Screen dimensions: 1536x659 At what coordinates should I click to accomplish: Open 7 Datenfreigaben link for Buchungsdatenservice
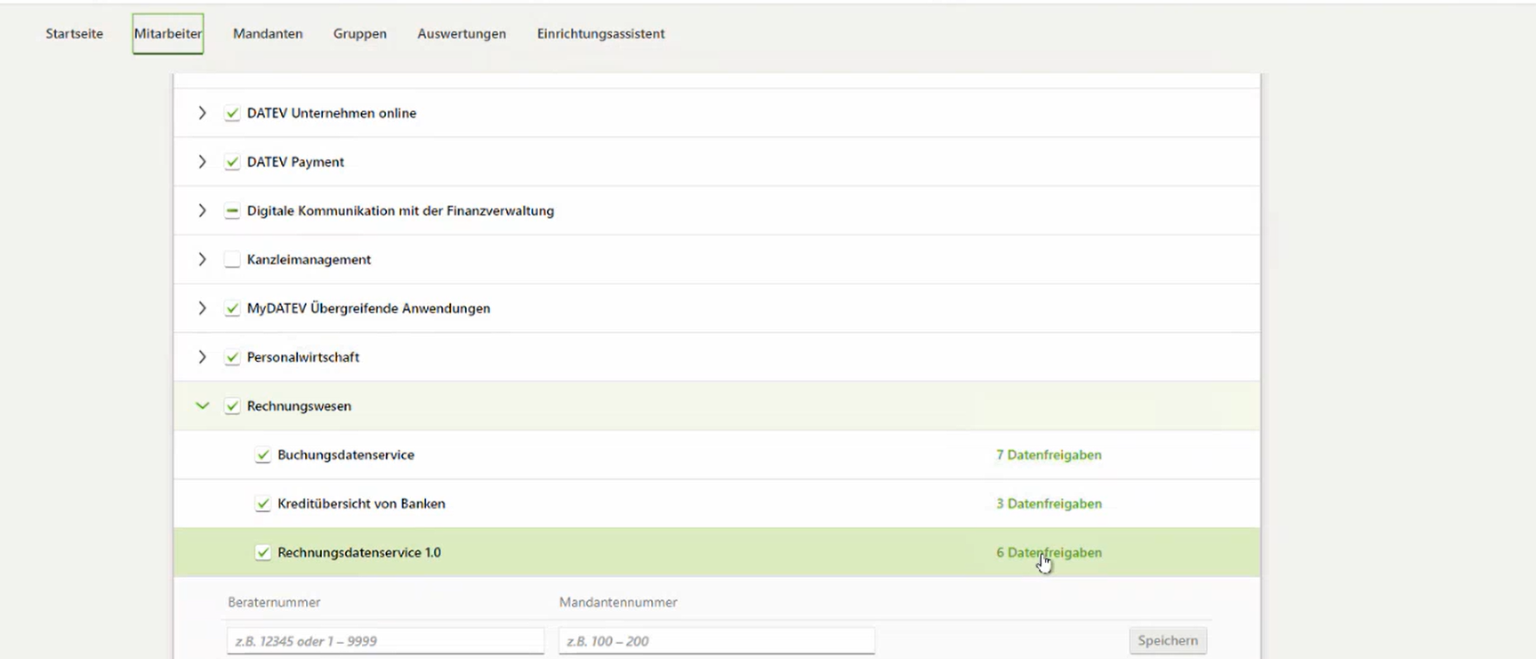(x=1049, y=455)
